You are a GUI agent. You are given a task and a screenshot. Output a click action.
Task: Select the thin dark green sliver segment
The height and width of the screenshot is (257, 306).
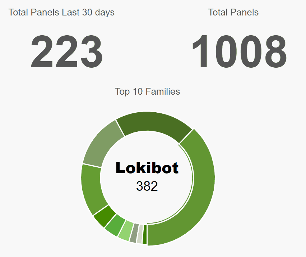[145, 234]
